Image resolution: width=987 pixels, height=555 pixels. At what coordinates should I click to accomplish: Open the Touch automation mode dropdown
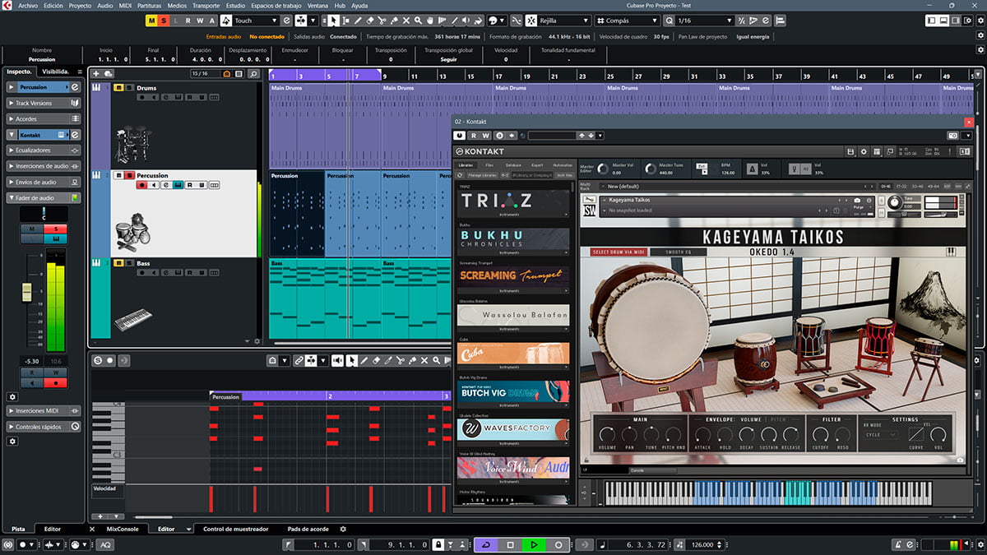(x=255, y=21)
